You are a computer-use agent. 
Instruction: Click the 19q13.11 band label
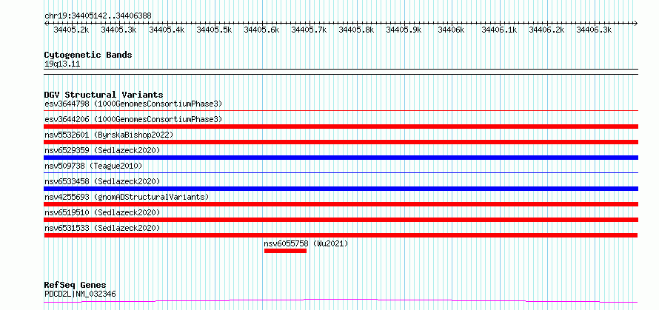62,64
